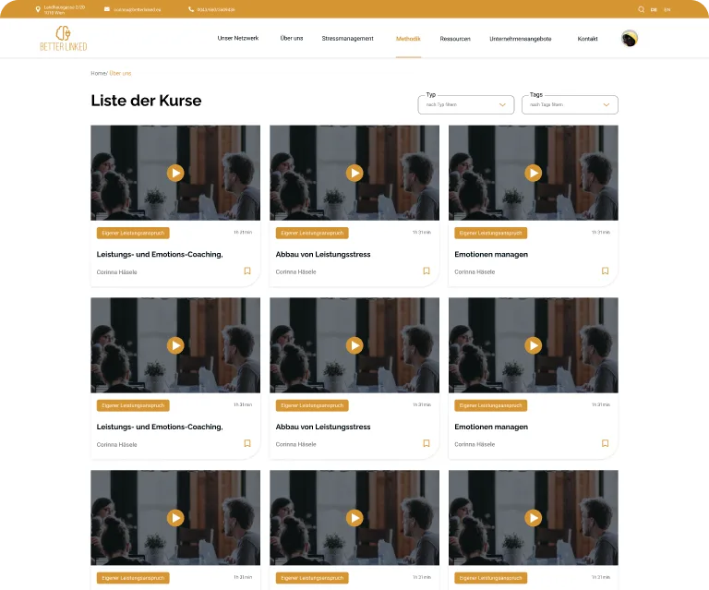Image resolution: width=709 pixels, height=590 pixels.
Task: Open top-row course title Abbau von Leistungsstress
Action: (x=323, y=255)
